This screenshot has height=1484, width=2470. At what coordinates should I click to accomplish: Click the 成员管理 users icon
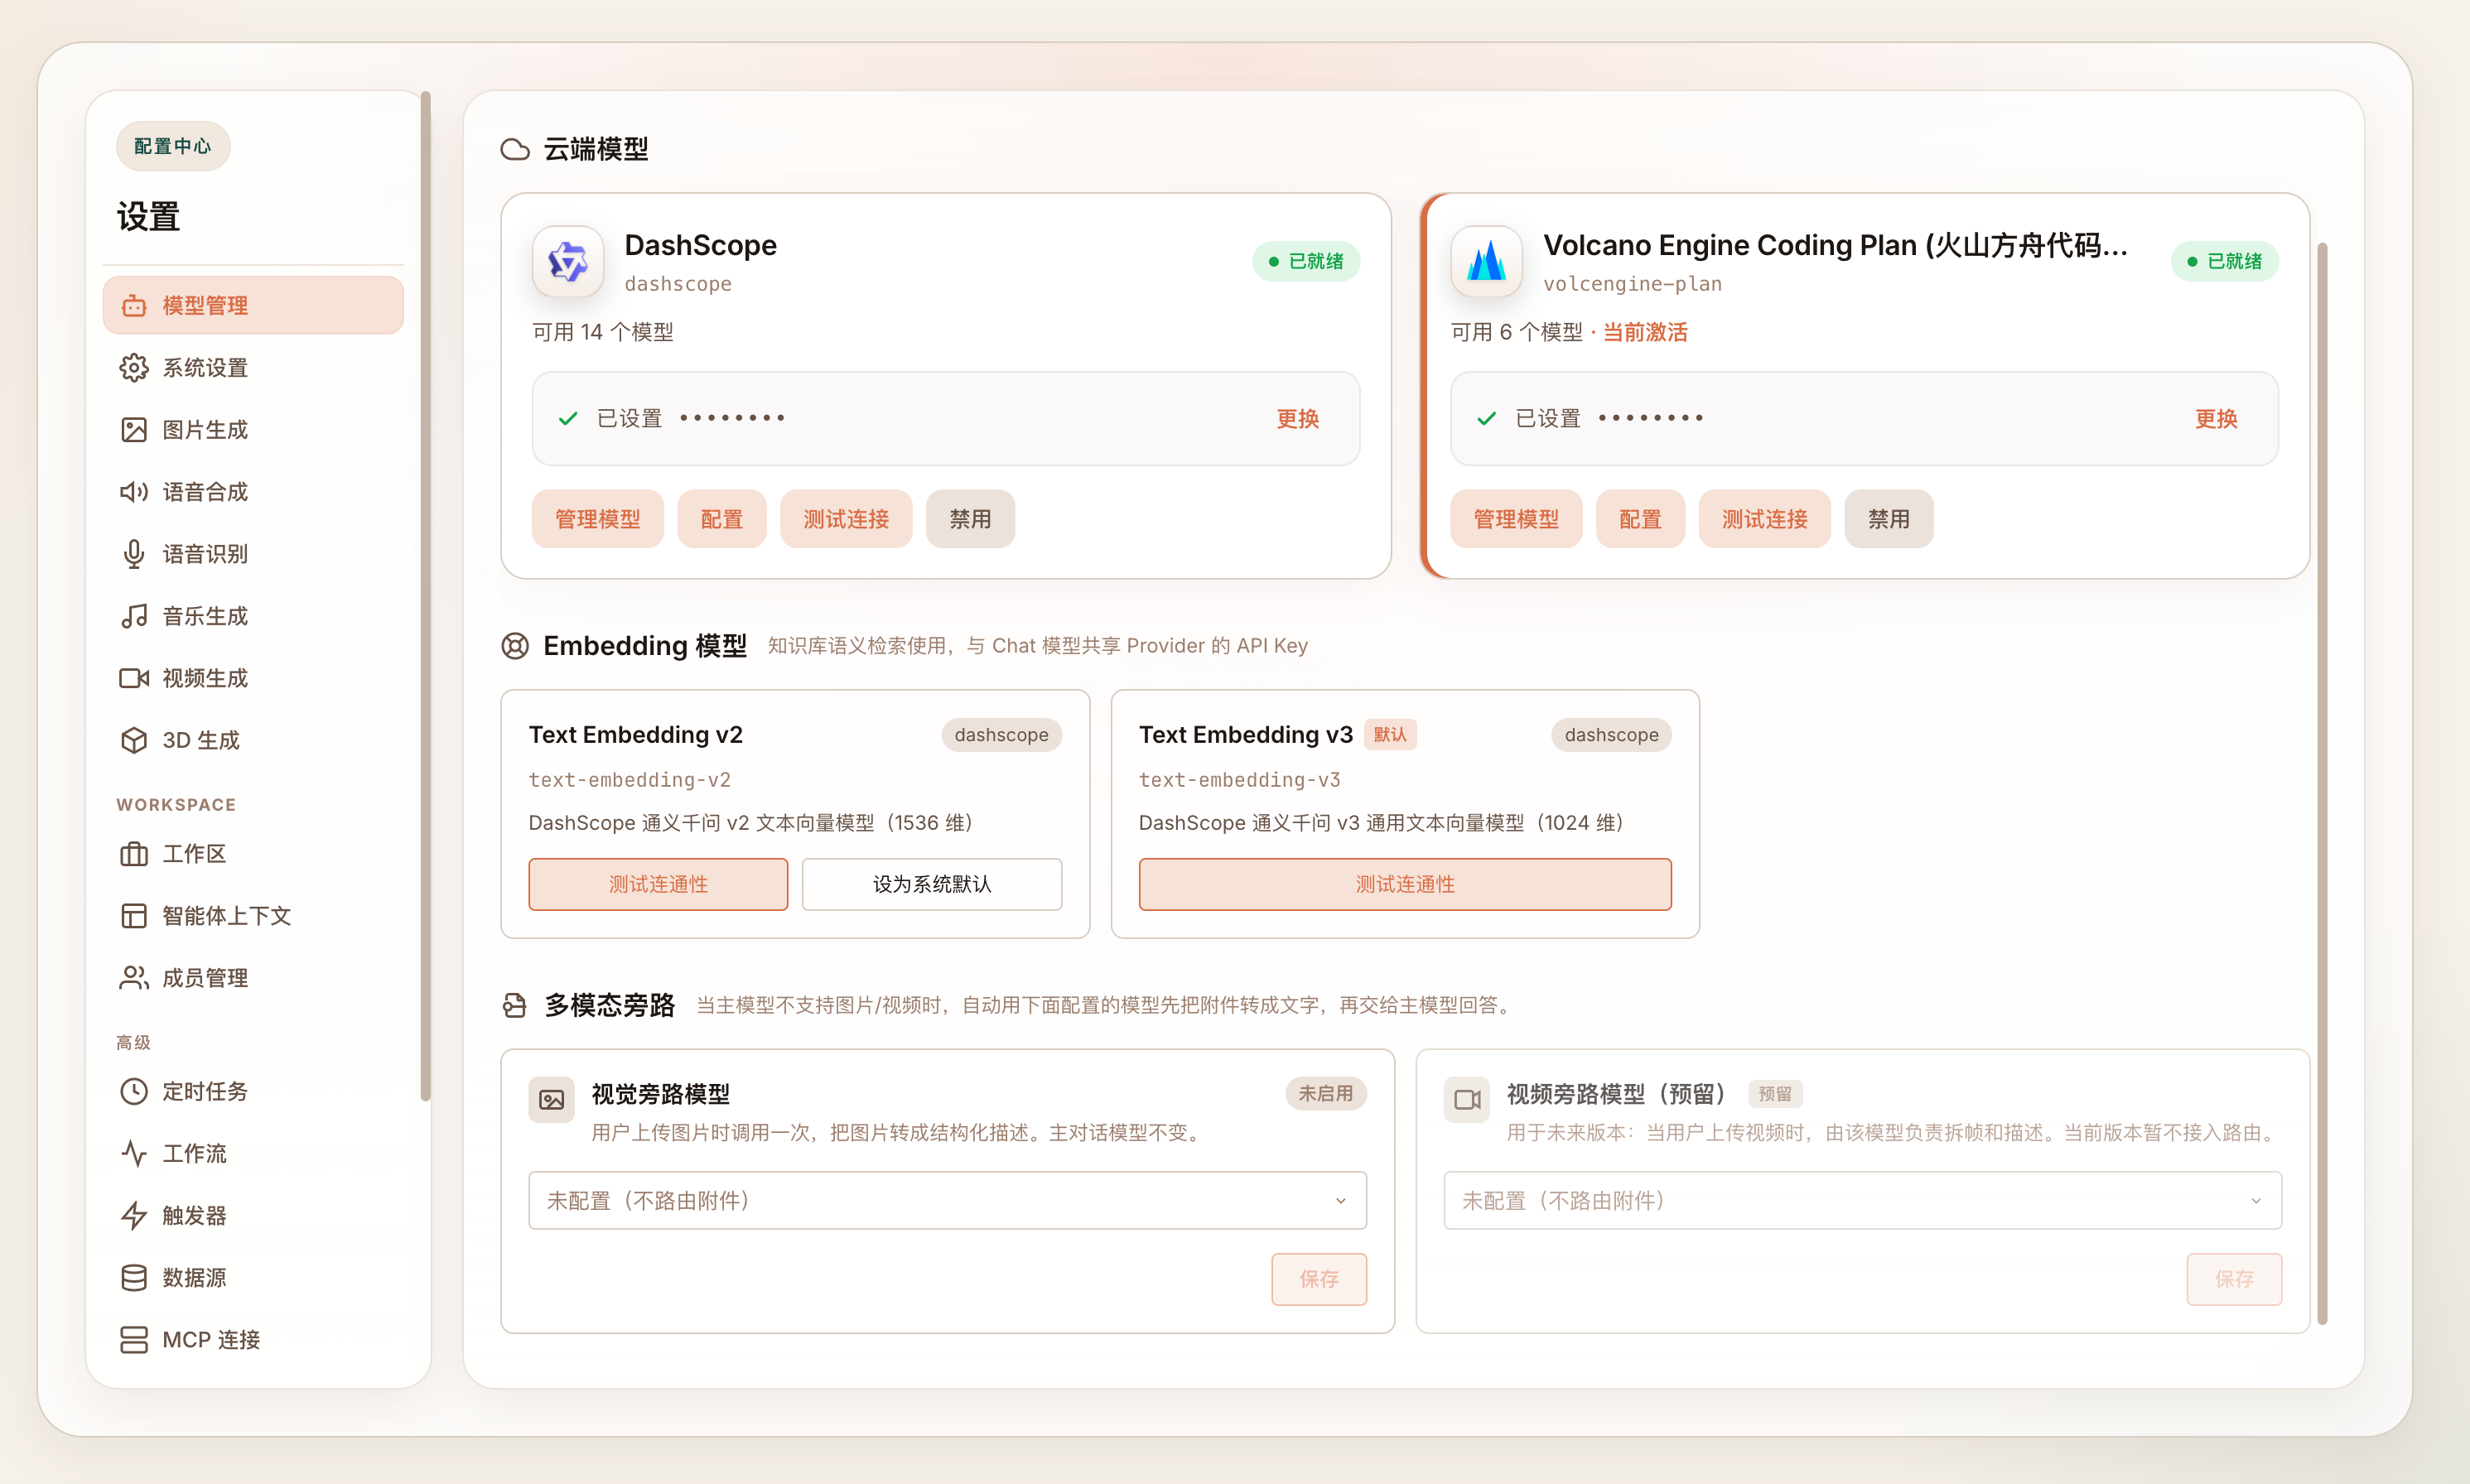(133, 978)
